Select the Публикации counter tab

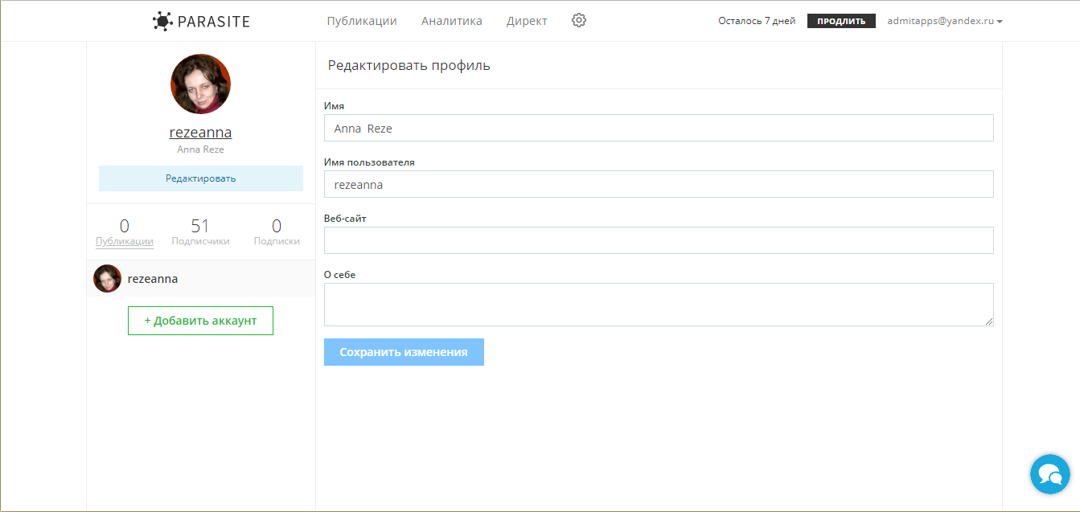pos(125,231)
